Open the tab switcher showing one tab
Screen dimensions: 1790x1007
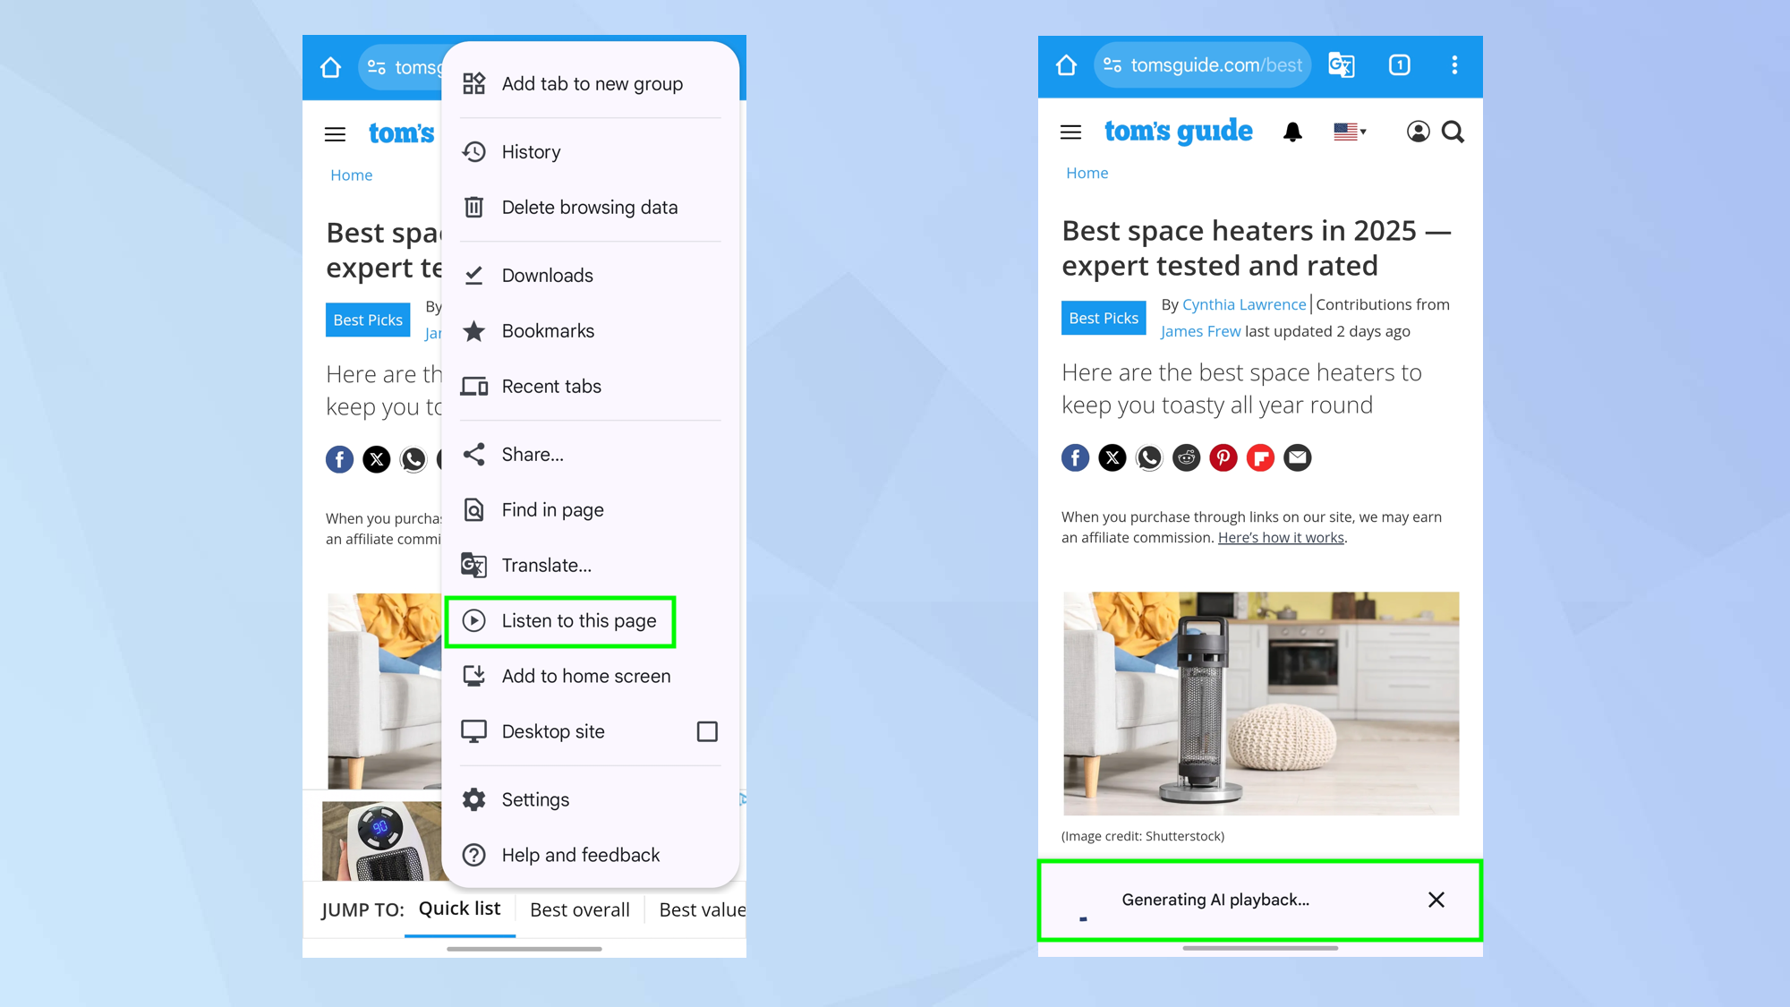[1399, 64]
